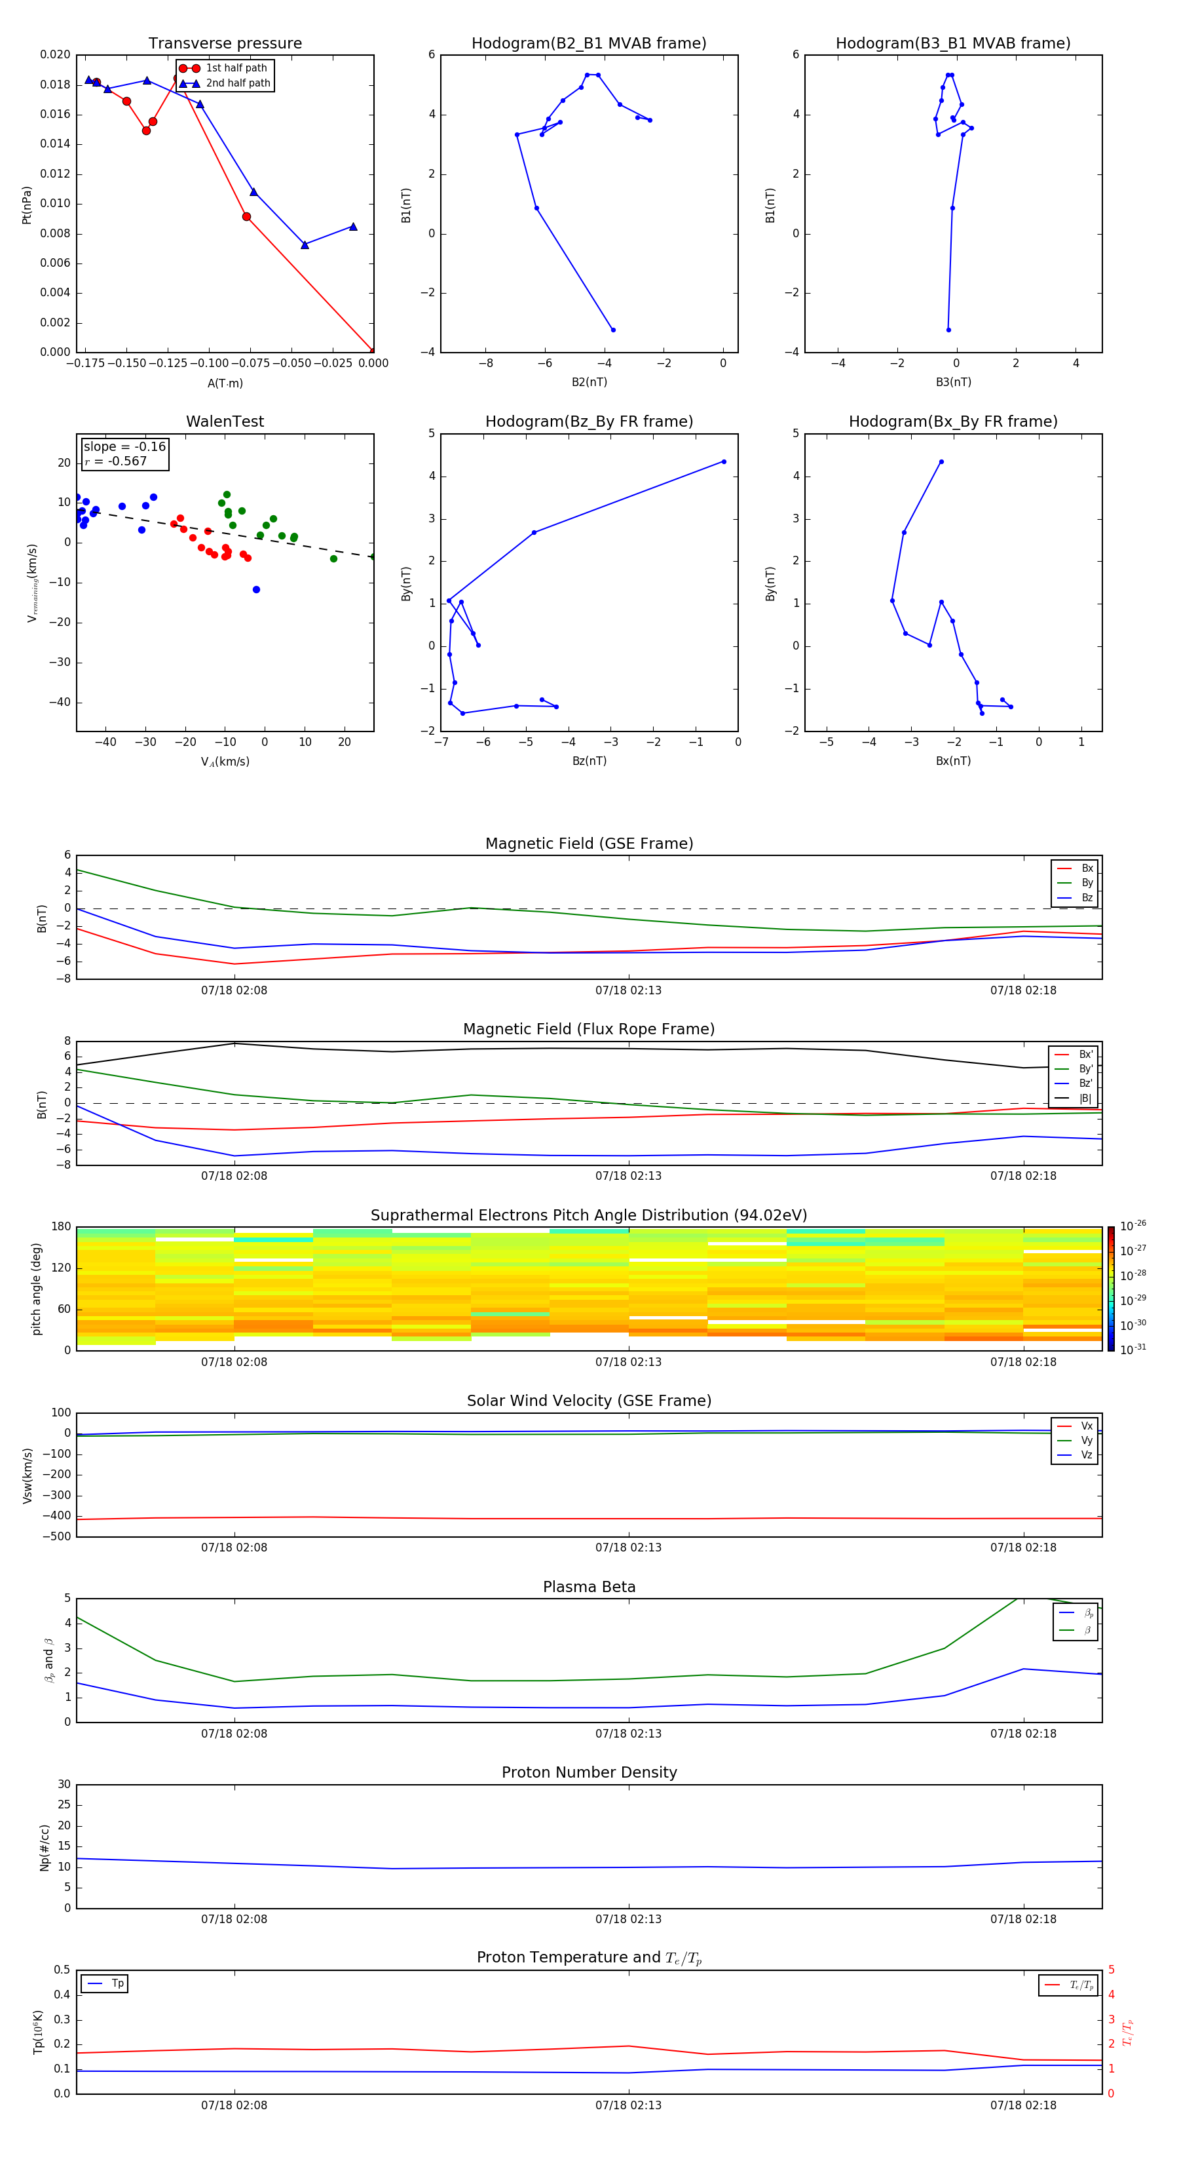Click 'By' in GSE magnetic field legend
The height and width of the screenshot is (2163, 1179).
pos(1075,882)
